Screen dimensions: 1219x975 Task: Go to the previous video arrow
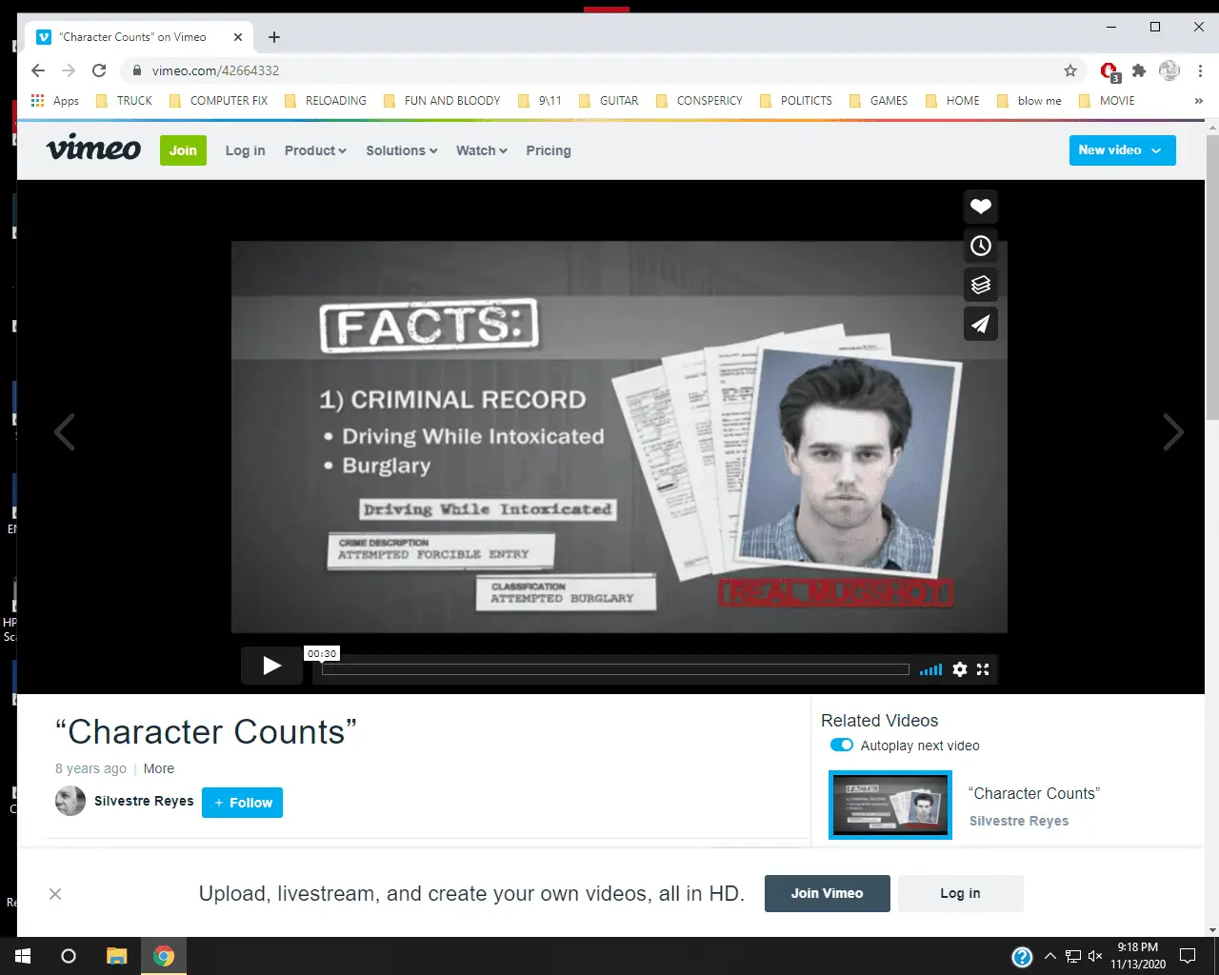pos(65,432)
